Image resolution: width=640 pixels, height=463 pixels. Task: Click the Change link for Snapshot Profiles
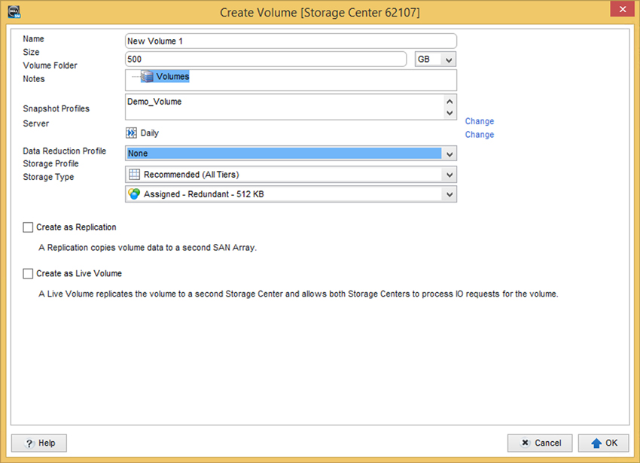[480, 121]
